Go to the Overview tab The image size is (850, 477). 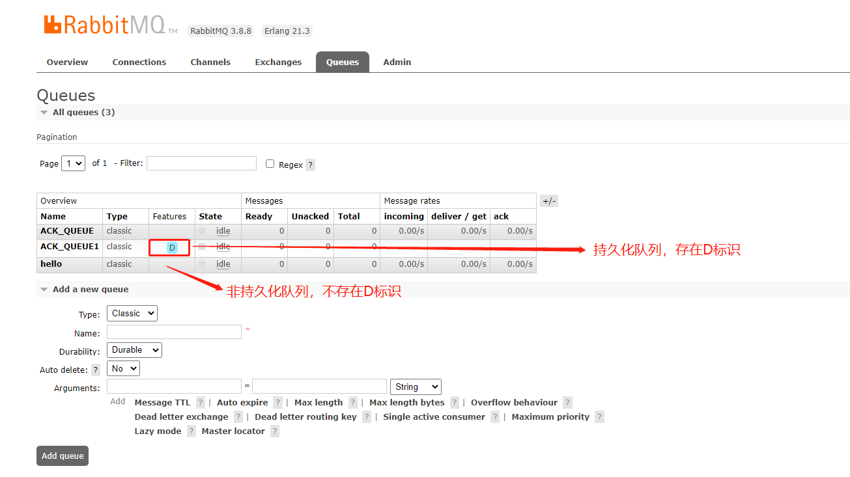pyautogui.click(x=67, y=62)
